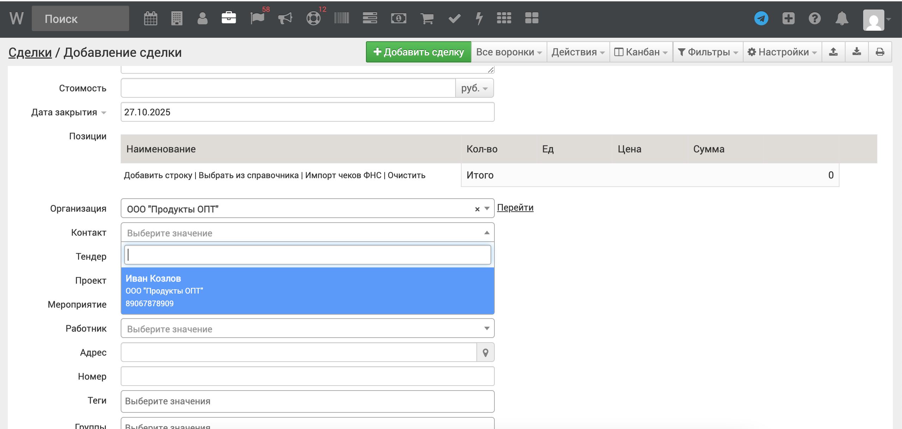Expand the Все воронки dropdown
The image size is (902, 429).
pos(509,52)
